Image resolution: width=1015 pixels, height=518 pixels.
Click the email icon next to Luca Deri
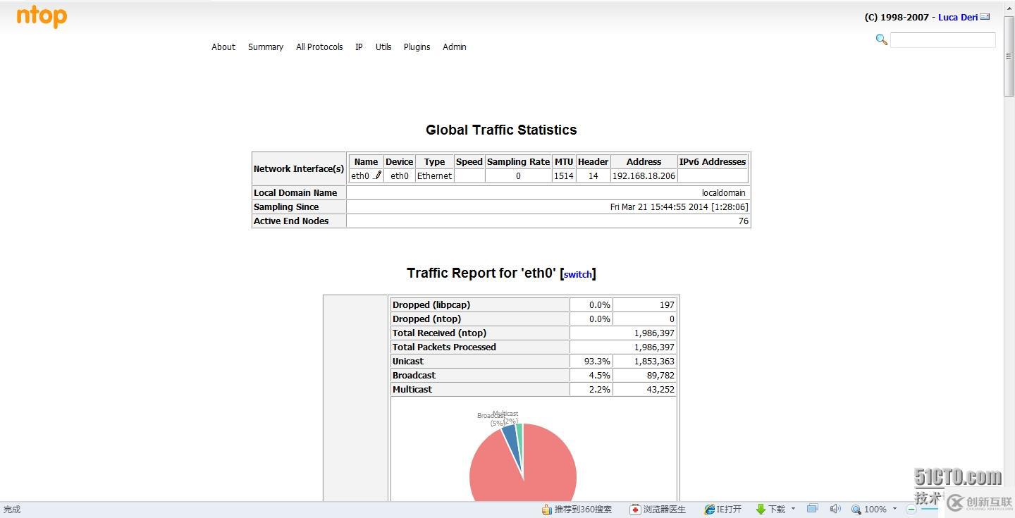[985, 17]
